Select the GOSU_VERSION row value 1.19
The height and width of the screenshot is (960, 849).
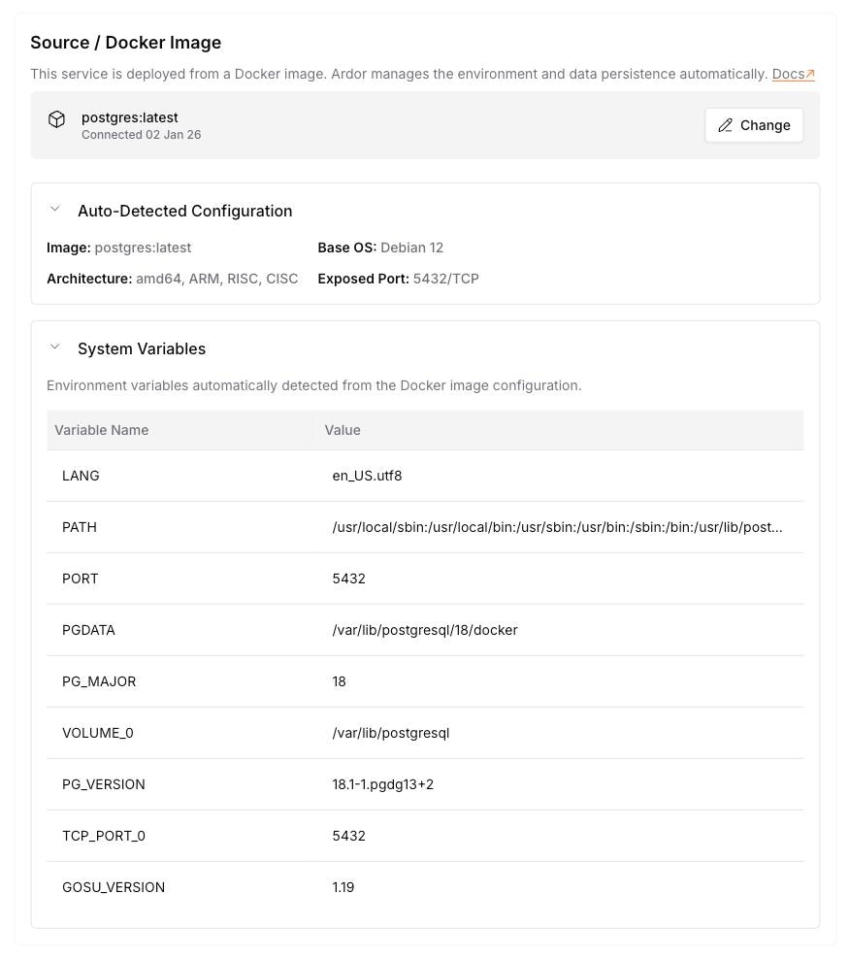click(343, 887)
